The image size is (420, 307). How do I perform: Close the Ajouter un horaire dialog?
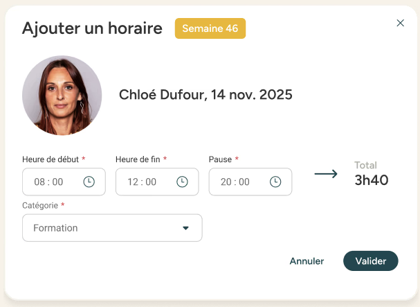[x=400, y=23]
